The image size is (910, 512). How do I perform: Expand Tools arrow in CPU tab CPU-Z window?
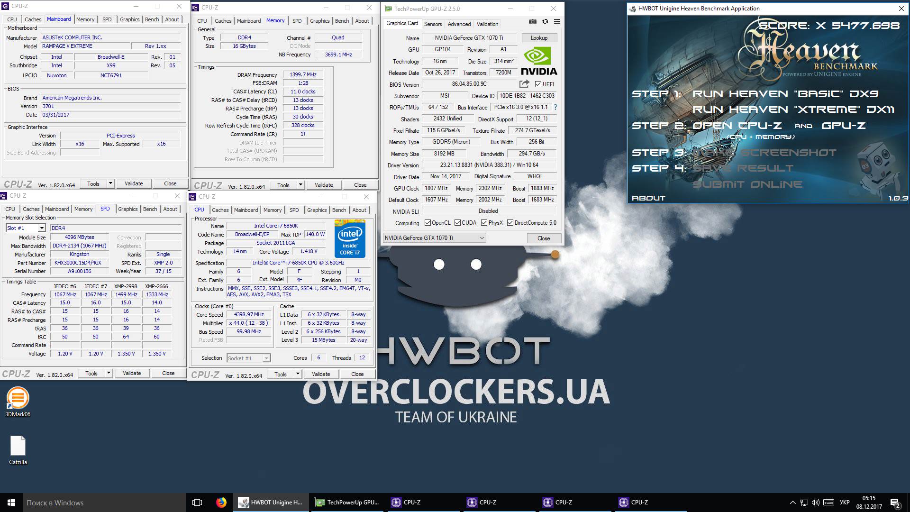coord(298,374)
